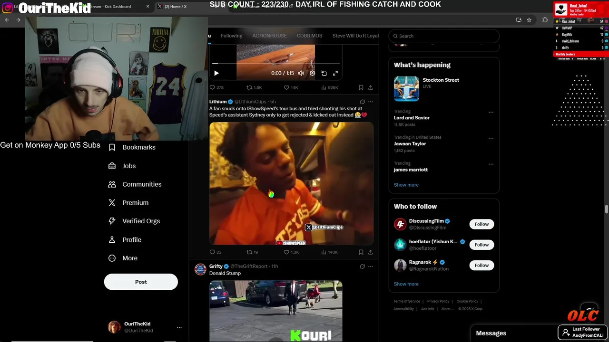Viewport: 609px width, 342px height.
Task: Open the OuriTheKid account avatar
Action: tap(114, 327)
